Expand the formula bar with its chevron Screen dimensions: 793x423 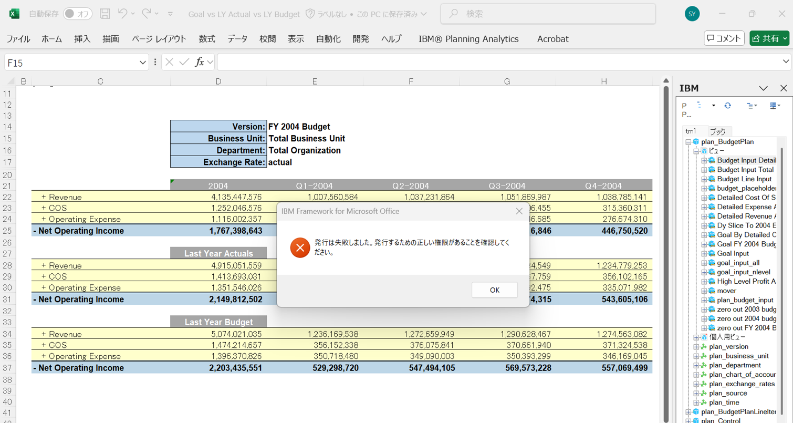point(786,62)
